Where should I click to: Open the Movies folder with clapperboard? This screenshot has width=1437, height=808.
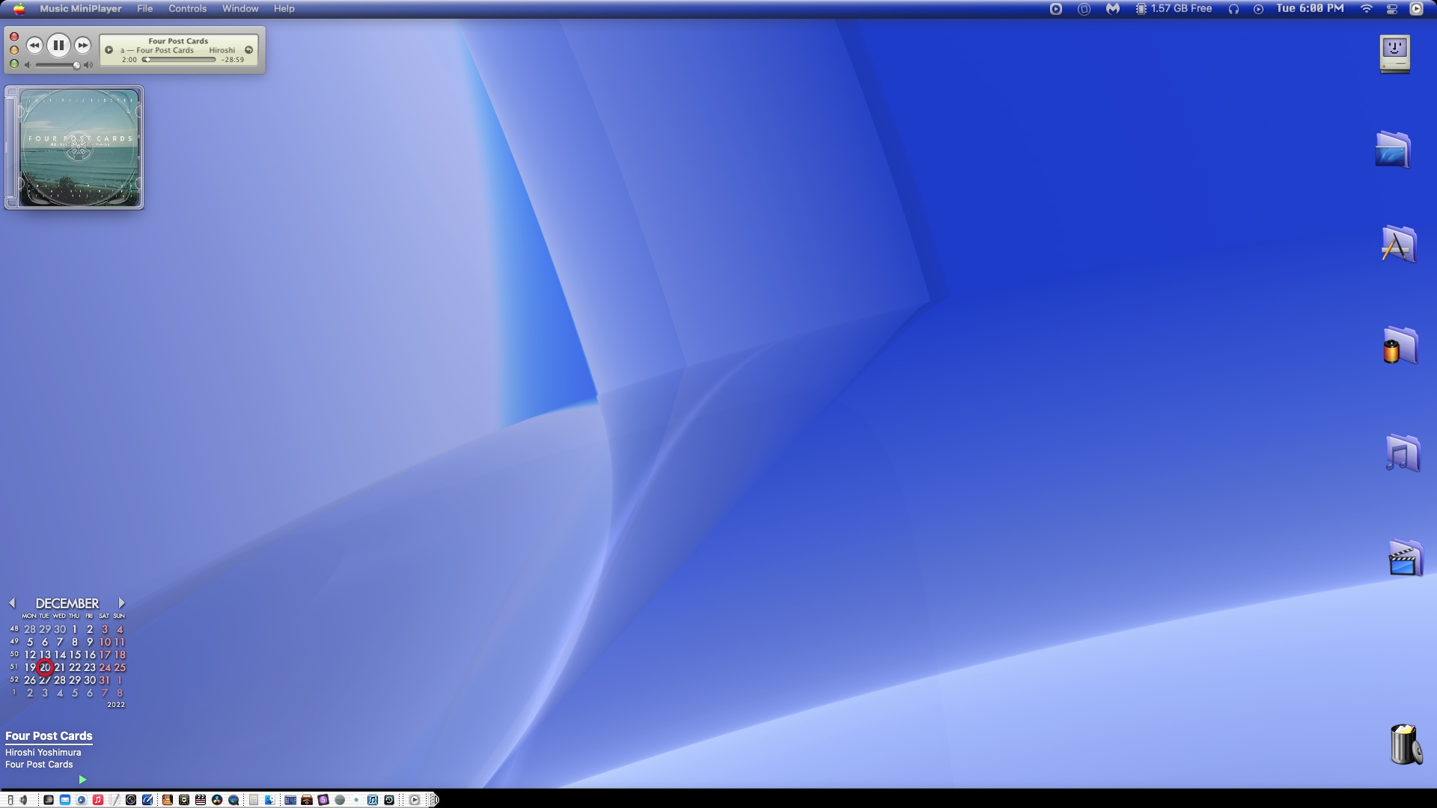point(1404,558)
